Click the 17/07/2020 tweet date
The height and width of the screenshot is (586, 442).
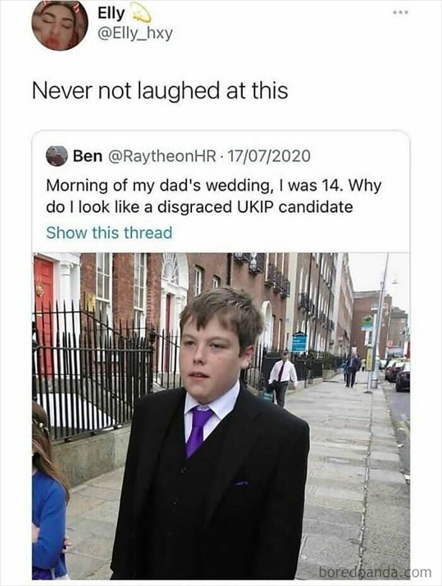point(268,156)
